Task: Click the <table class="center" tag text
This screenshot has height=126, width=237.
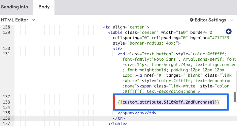Action: (x=133, y=33)
